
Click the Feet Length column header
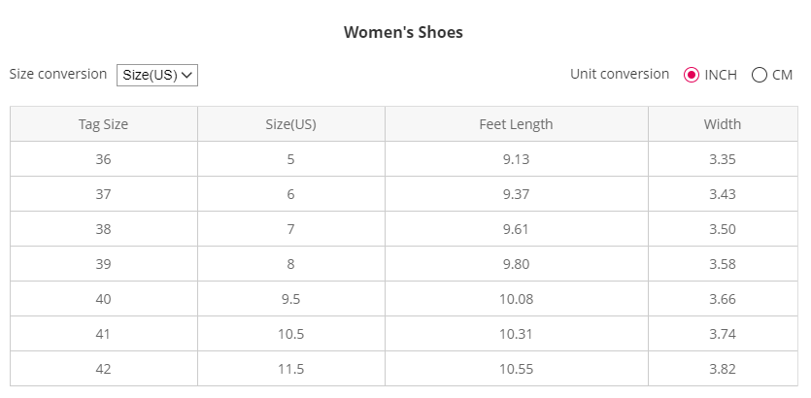tap(516, 124)
